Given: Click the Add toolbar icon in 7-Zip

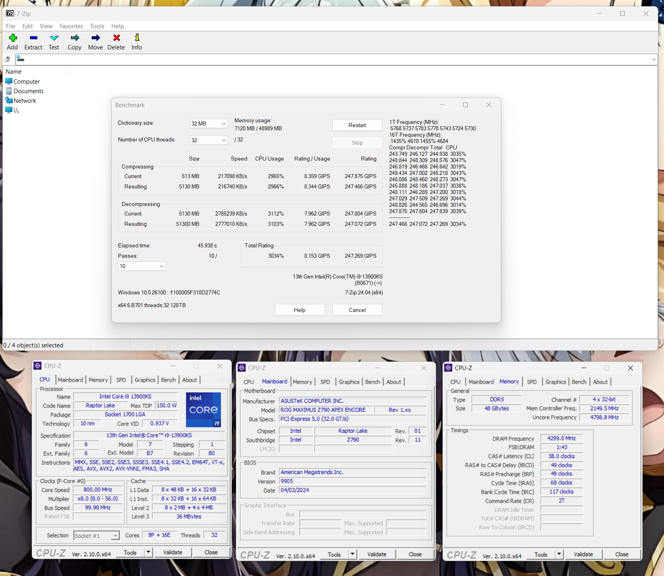Looking at the screenshot, I should (13, 38).
